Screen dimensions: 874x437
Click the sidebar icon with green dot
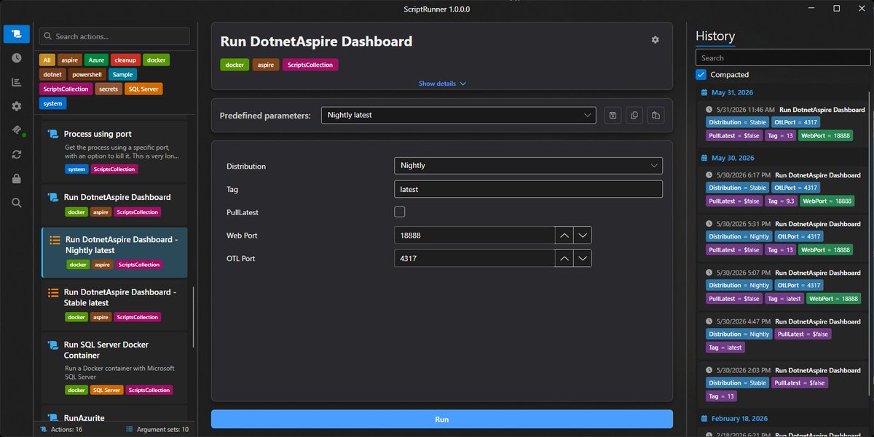(17, 130)
